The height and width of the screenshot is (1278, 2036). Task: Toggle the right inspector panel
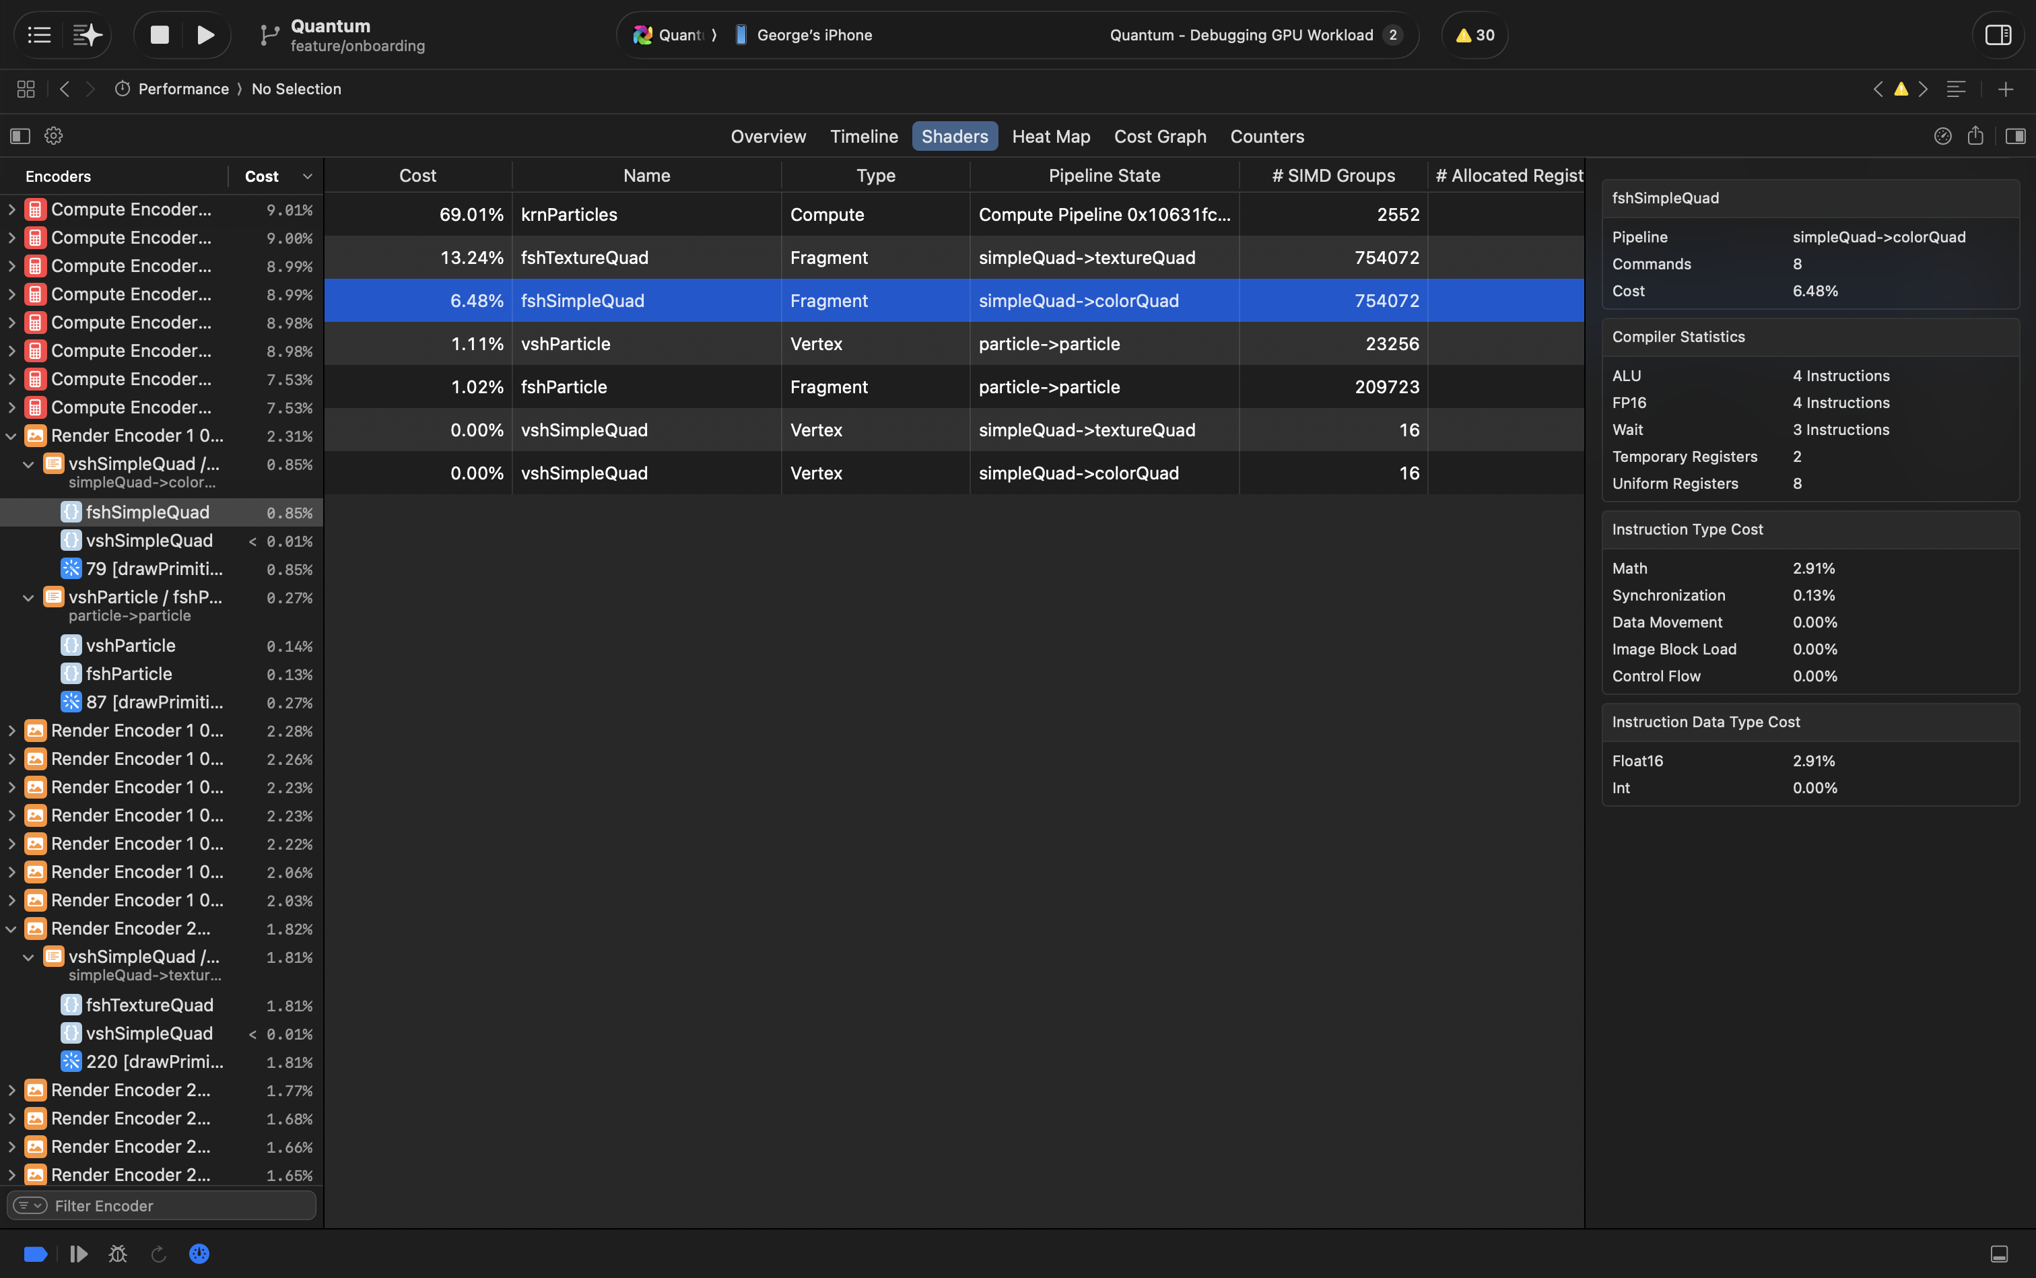[x=2015, y=136]
